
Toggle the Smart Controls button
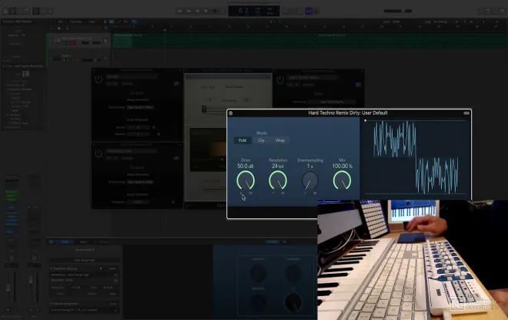[x=36, y=11]
